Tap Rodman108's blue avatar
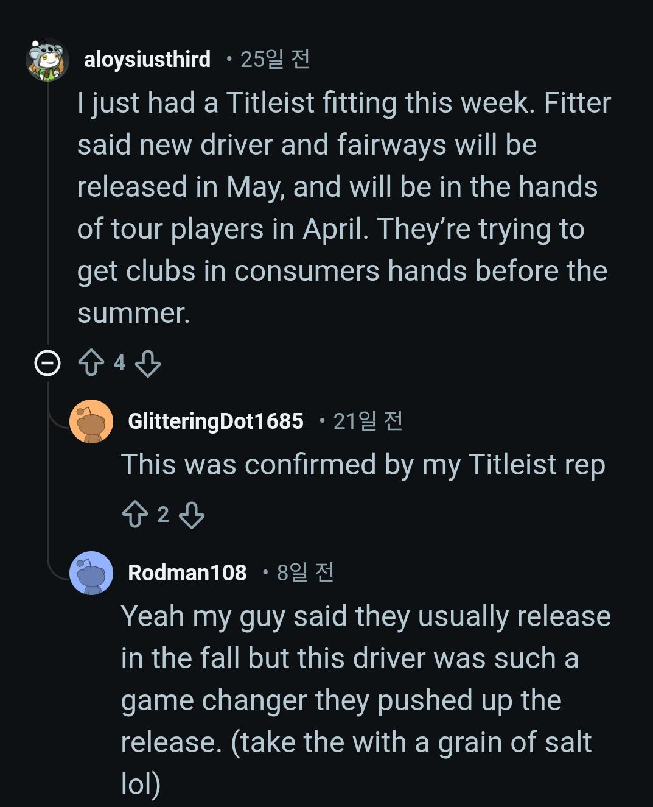 [x=91, y=573]
